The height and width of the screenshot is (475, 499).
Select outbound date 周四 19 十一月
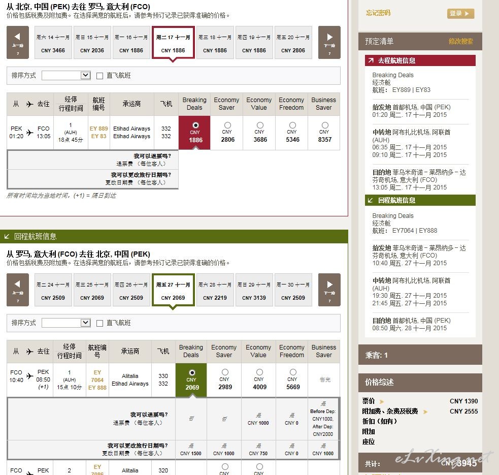click(x=254, y=43)
